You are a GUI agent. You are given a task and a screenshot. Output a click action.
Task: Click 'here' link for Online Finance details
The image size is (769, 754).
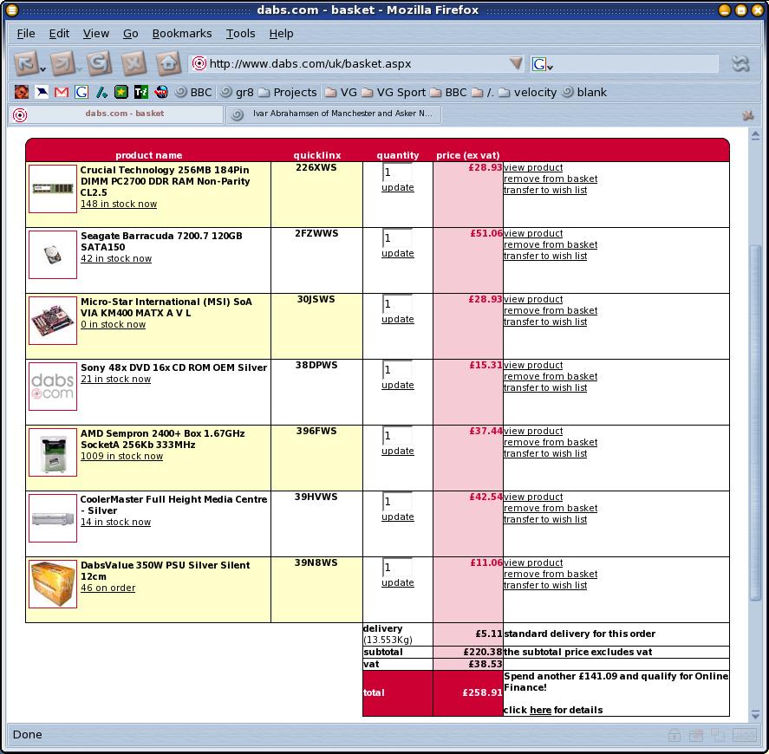[x=540, y=710]
